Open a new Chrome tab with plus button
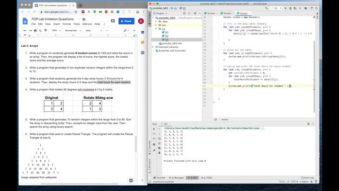The image size is (339, 191). click(81, 5)
